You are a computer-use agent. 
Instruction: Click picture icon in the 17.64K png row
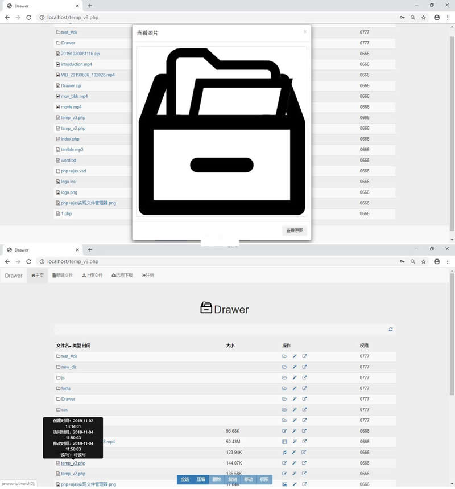[284, 484]
